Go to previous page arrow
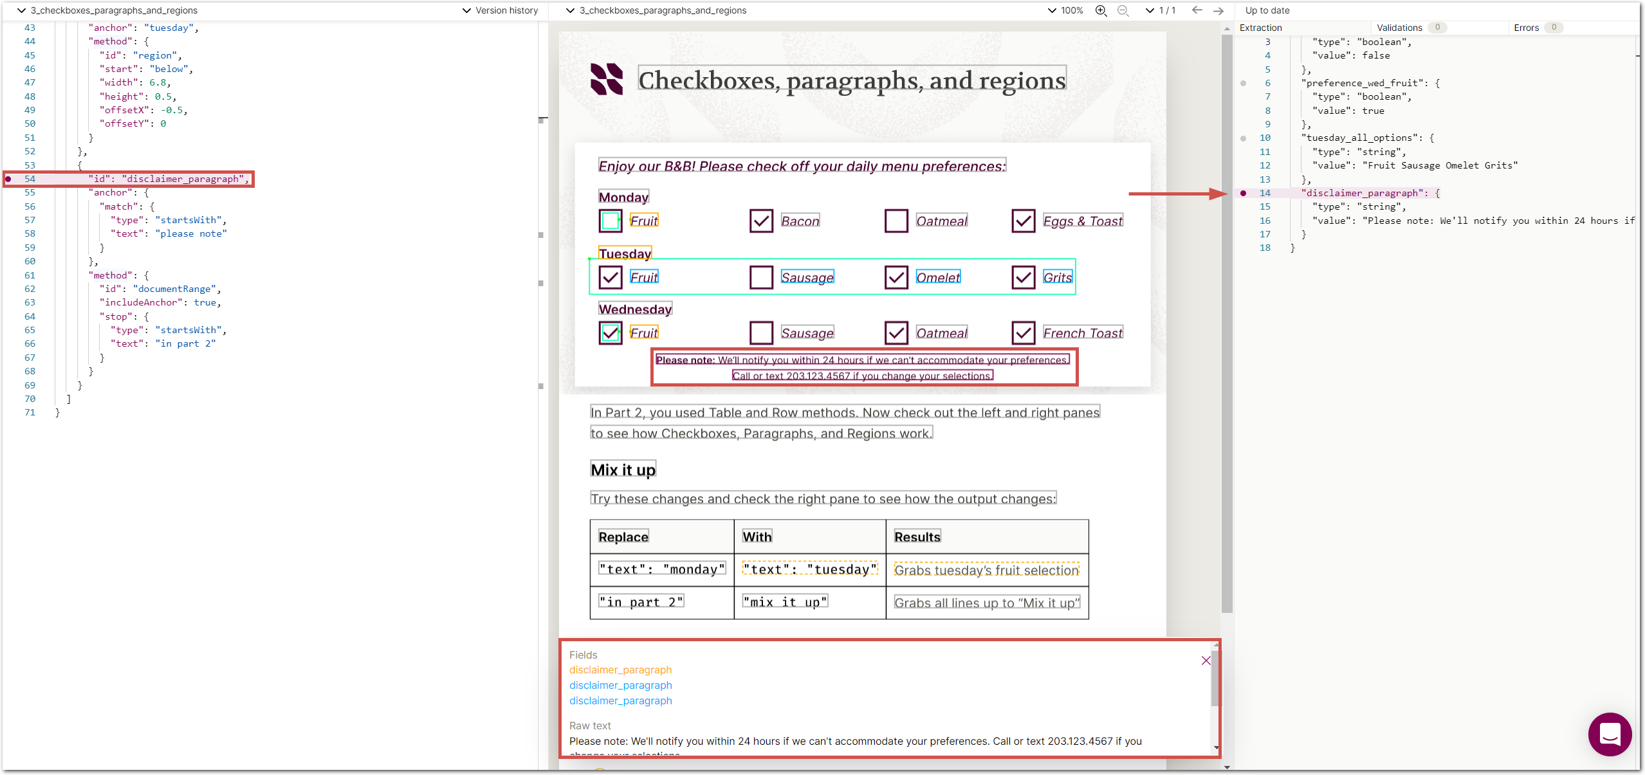 pyautogui.click(x=1197, y=10)
